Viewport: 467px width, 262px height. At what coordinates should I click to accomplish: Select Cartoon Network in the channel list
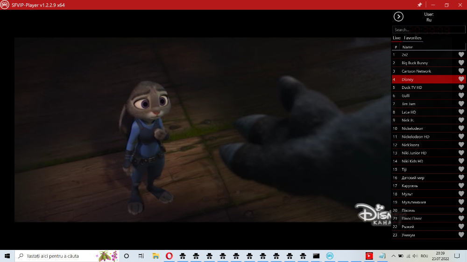click(x=428, y=71)
